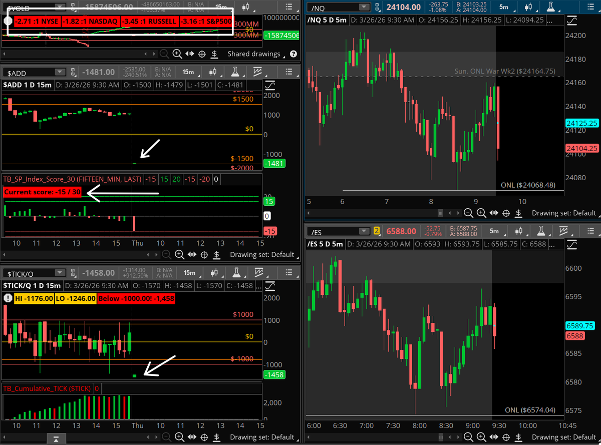The height and width of the screenshot is (445, 601).
Task: Click the dollar price icon under $ADD chart
Action: coord(216,254)
